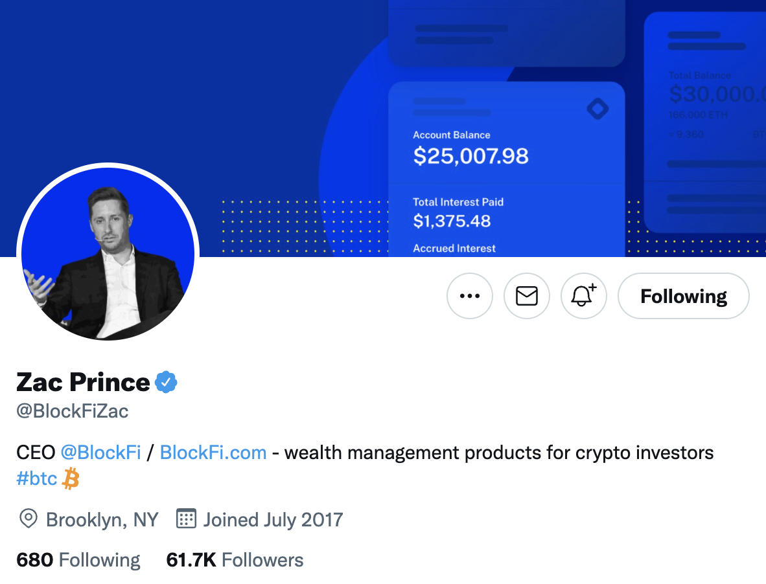Open the BlockFi.com website link
766x584 pixels.
click(x=213, y=452)
